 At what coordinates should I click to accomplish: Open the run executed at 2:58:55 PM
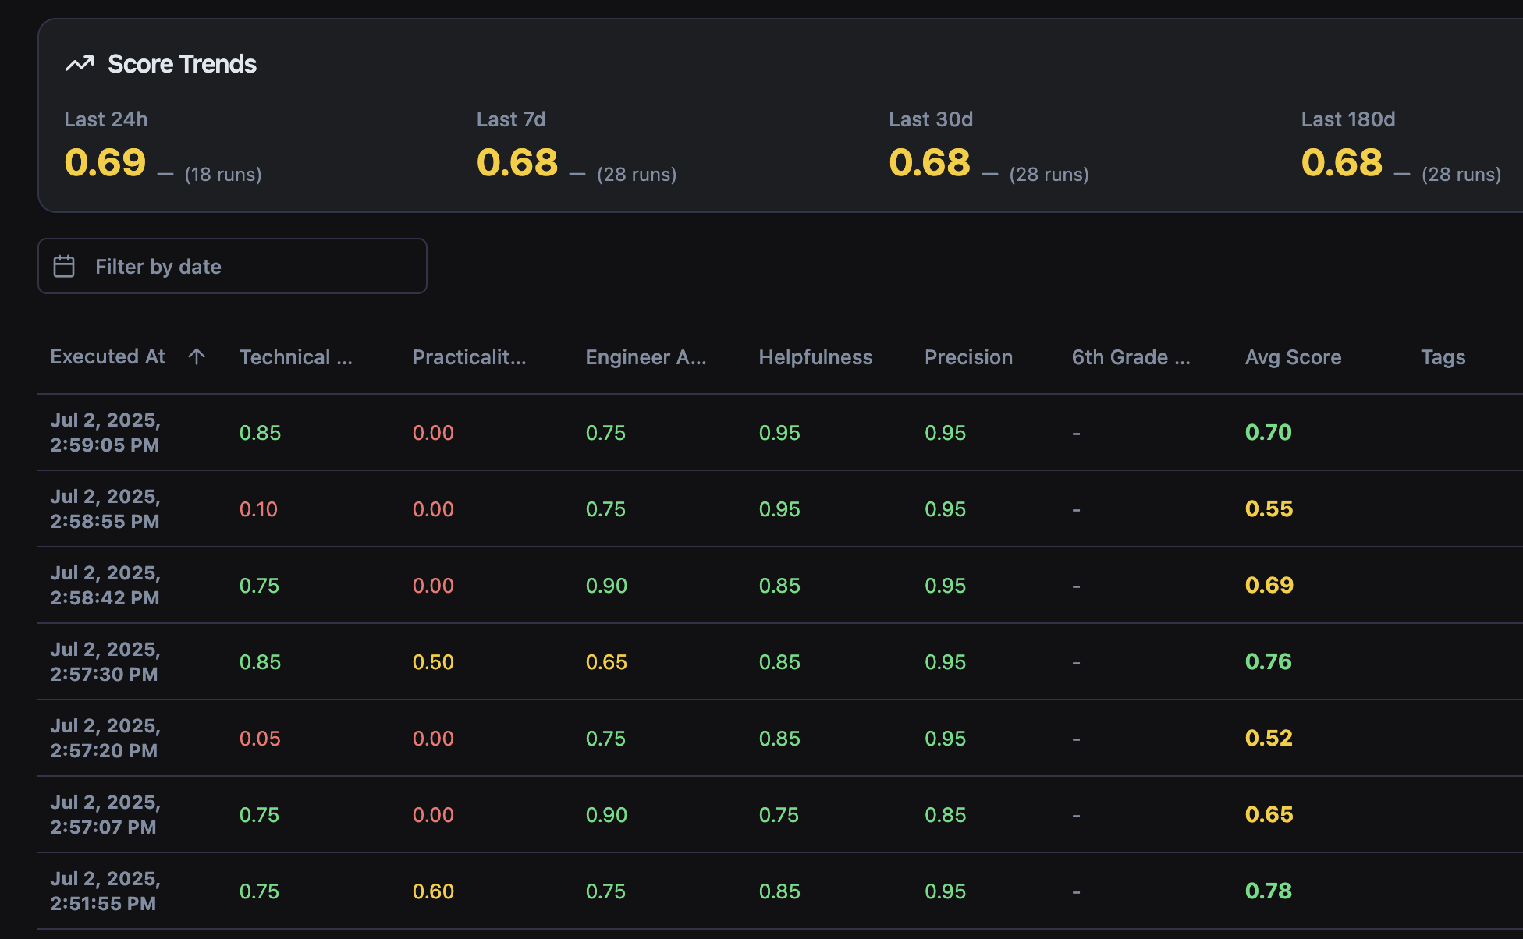pyautogui.click(x=105, y=508)
